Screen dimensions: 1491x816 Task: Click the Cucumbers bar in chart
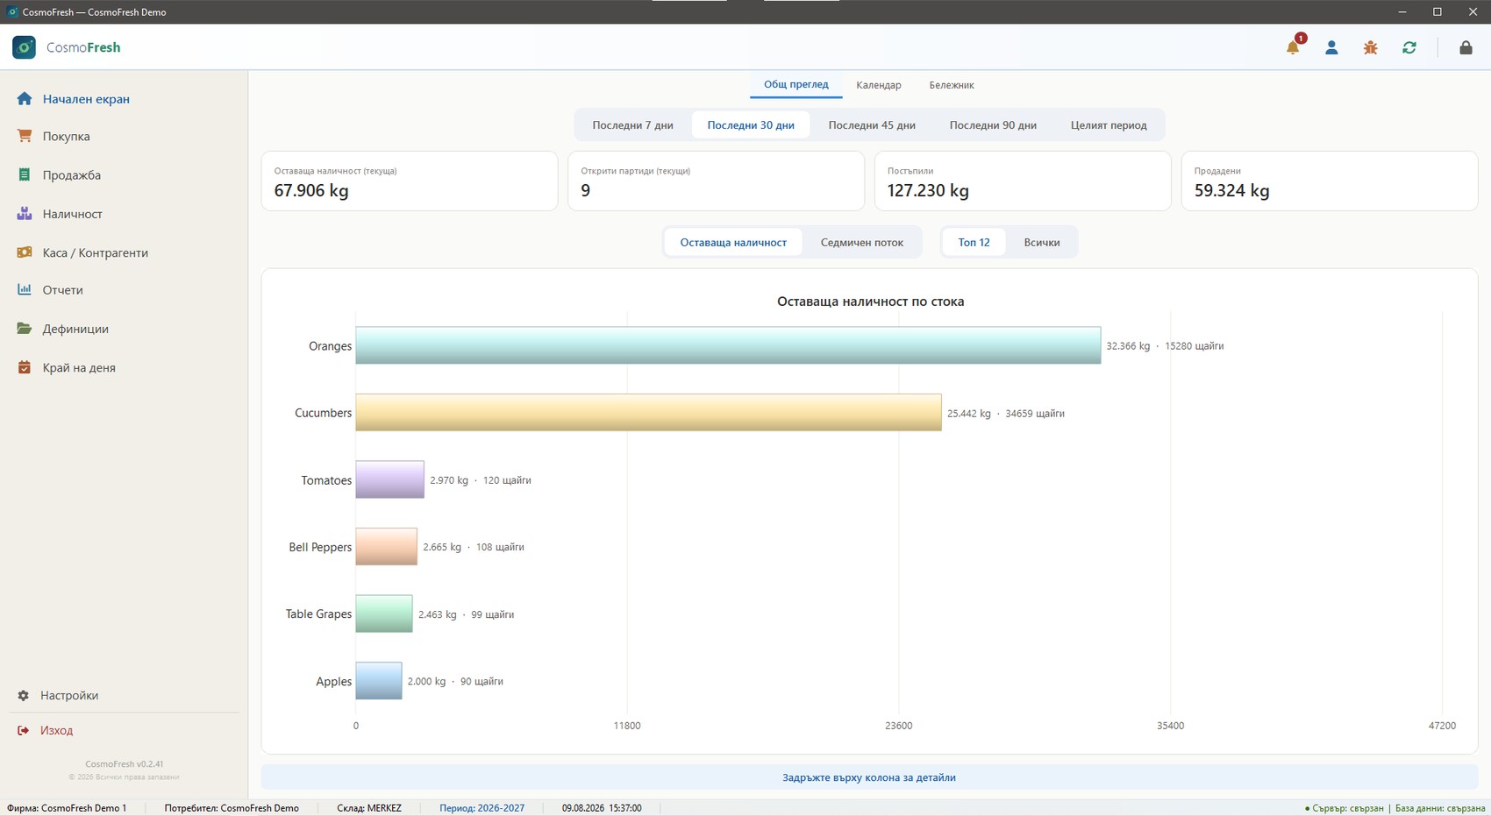point(648,412)
